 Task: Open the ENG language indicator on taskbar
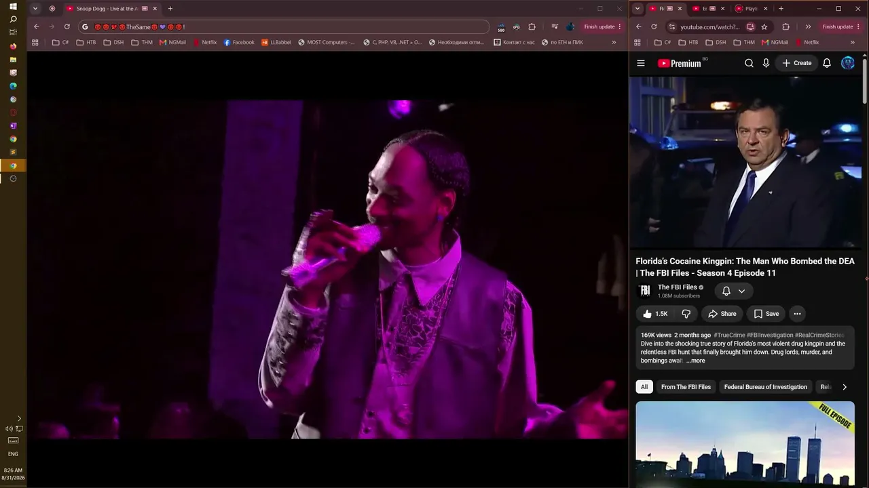[x=13, y=454]
